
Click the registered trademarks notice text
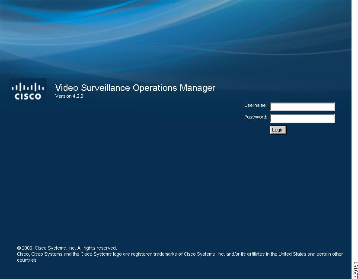180,257
